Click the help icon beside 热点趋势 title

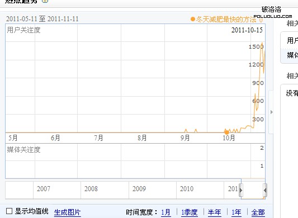pyautogui.click(x=45, y=1)
